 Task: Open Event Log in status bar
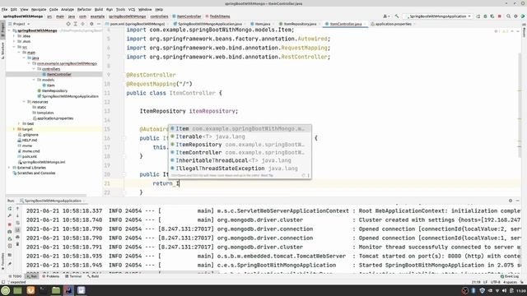(x=510, y=276)
